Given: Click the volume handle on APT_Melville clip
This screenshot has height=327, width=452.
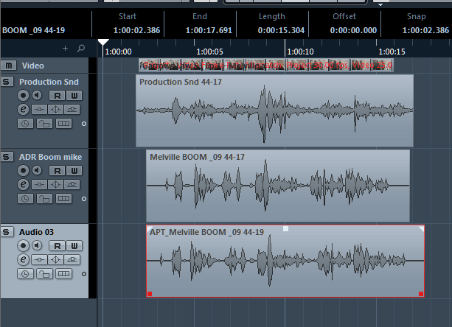Looking at the screenshot, I should 286,229.
